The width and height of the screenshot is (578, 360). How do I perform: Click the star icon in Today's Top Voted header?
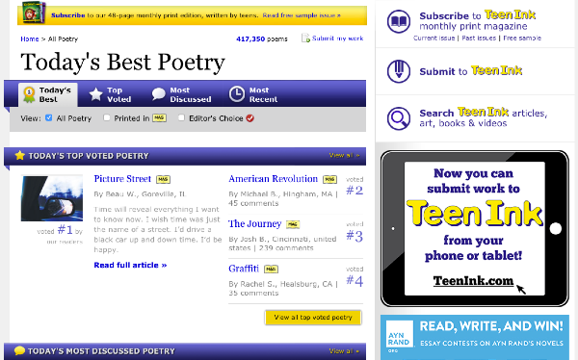19,156
